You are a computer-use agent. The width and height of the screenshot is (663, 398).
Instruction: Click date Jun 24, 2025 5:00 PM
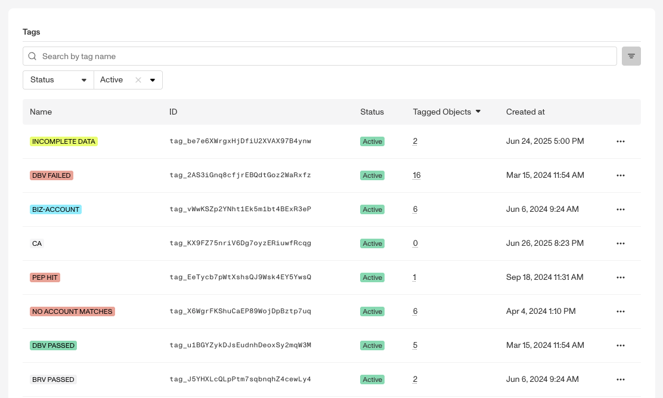(x=545, y=141)
